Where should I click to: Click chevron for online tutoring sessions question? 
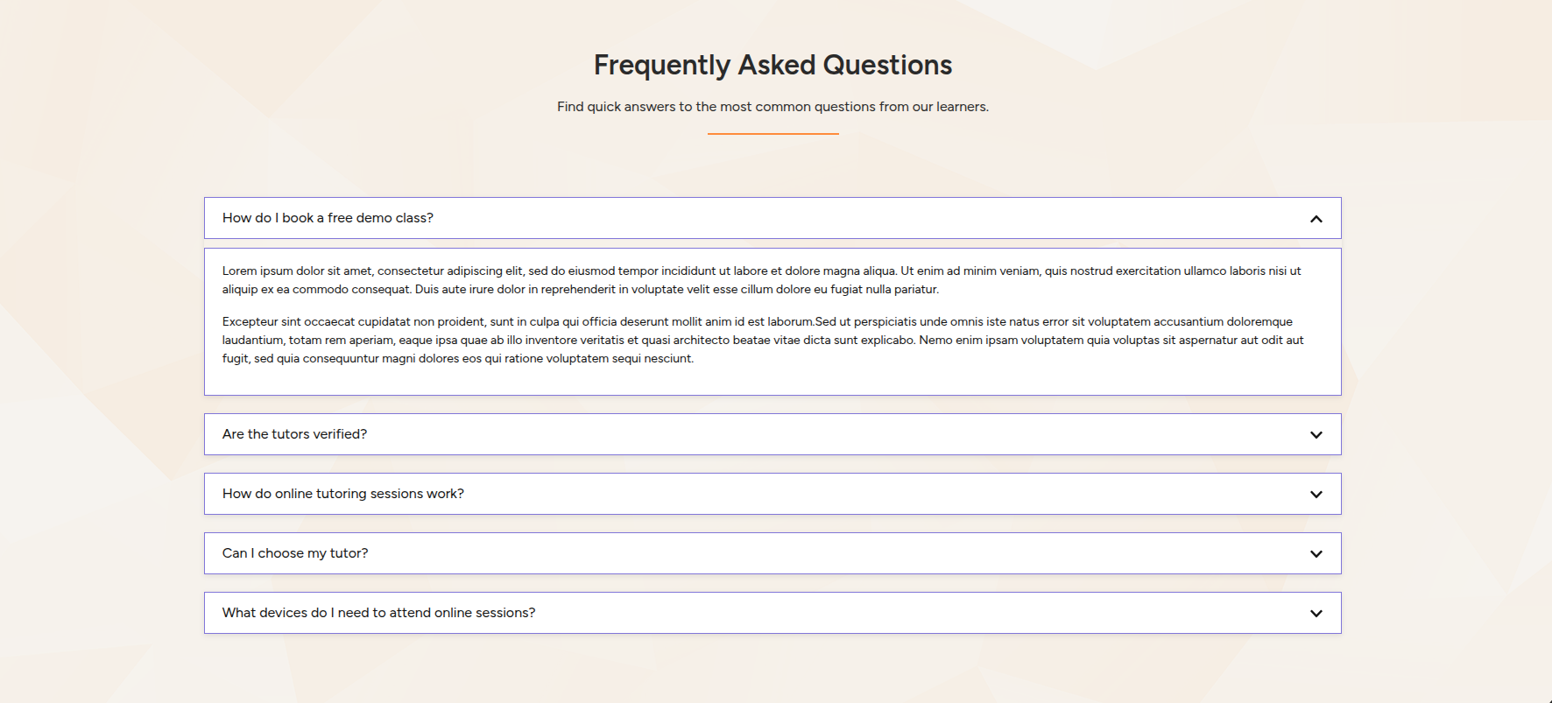[x=1316, y=495]
